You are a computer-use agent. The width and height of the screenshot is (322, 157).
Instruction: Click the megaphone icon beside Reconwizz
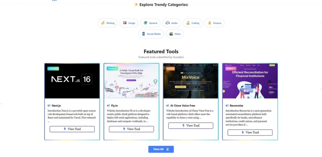(227, 106)
